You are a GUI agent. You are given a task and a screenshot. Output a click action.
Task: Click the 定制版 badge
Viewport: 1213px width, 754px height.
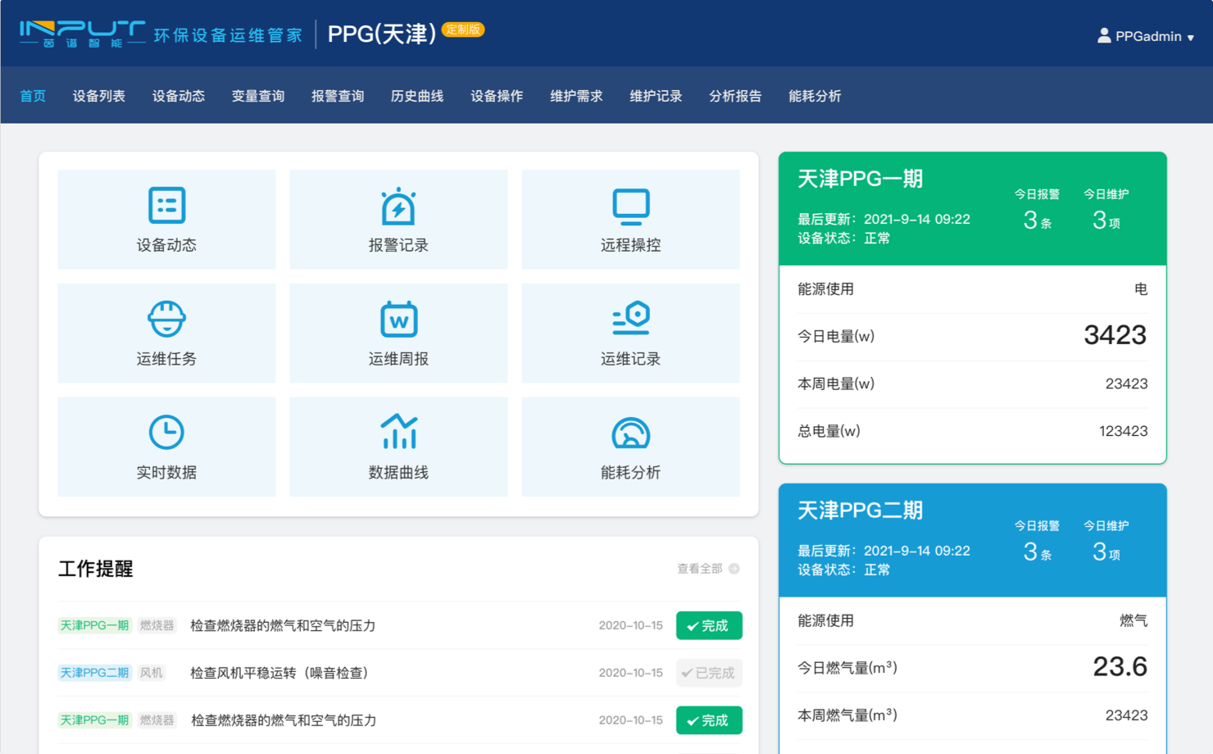(463, 30)
